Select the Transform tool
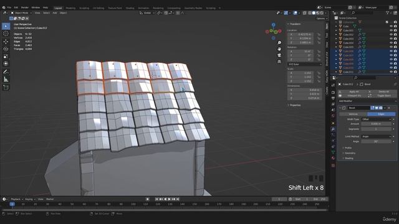The image size is (399, 224). point(6,63)
